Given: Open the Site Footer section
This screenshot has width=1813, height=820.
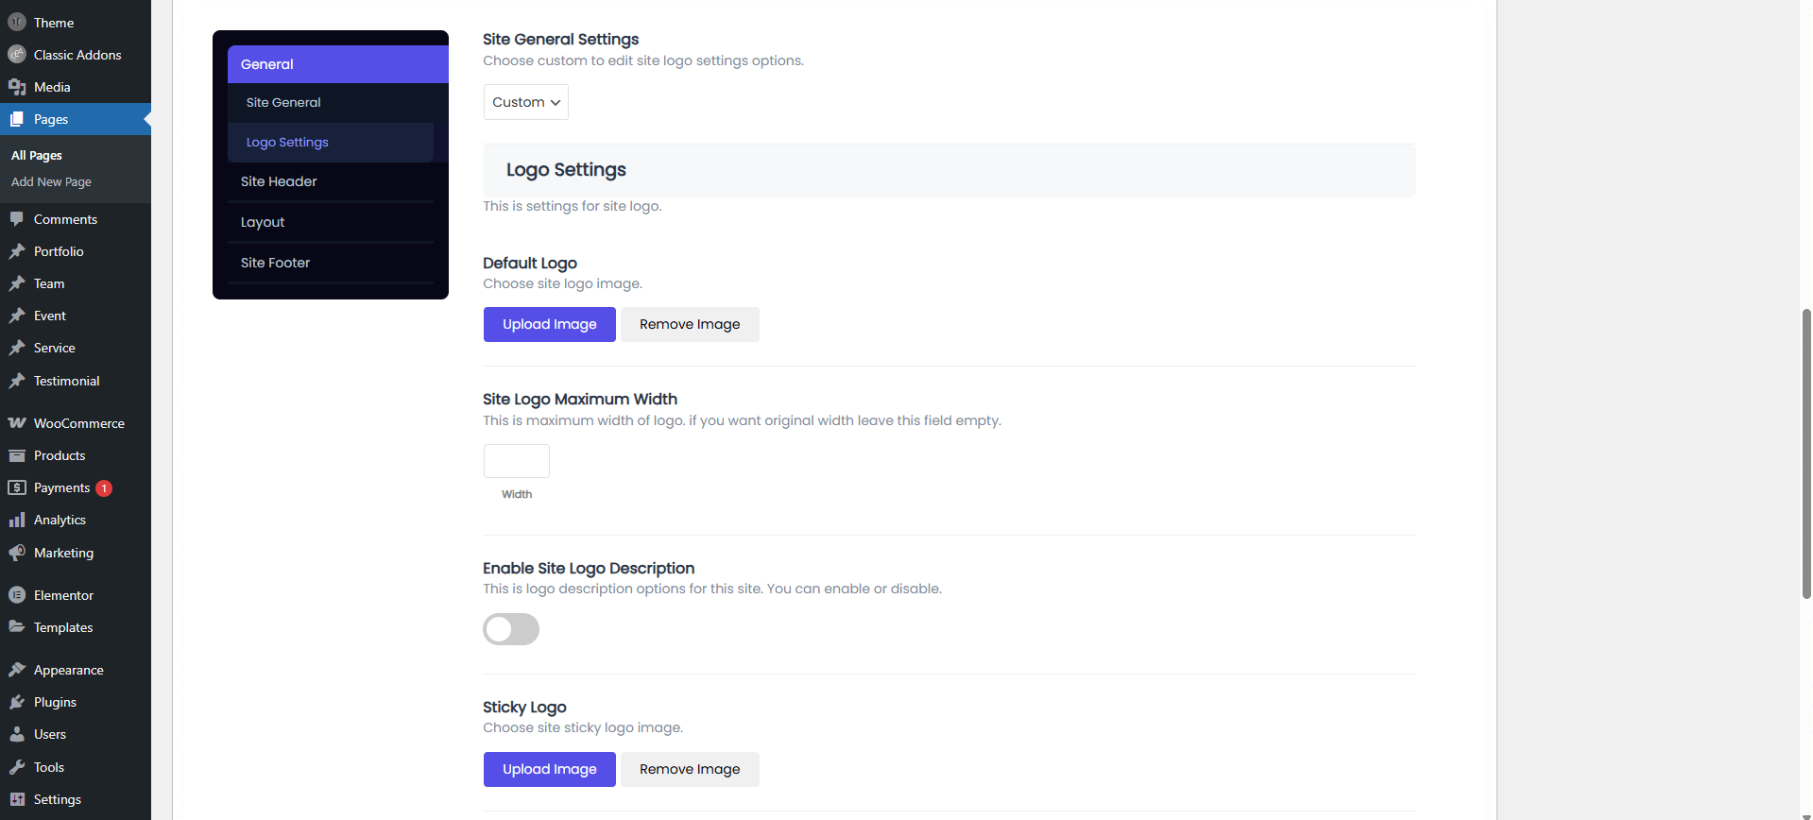Looking at the screenshot, I should click(x=275, y=263).
